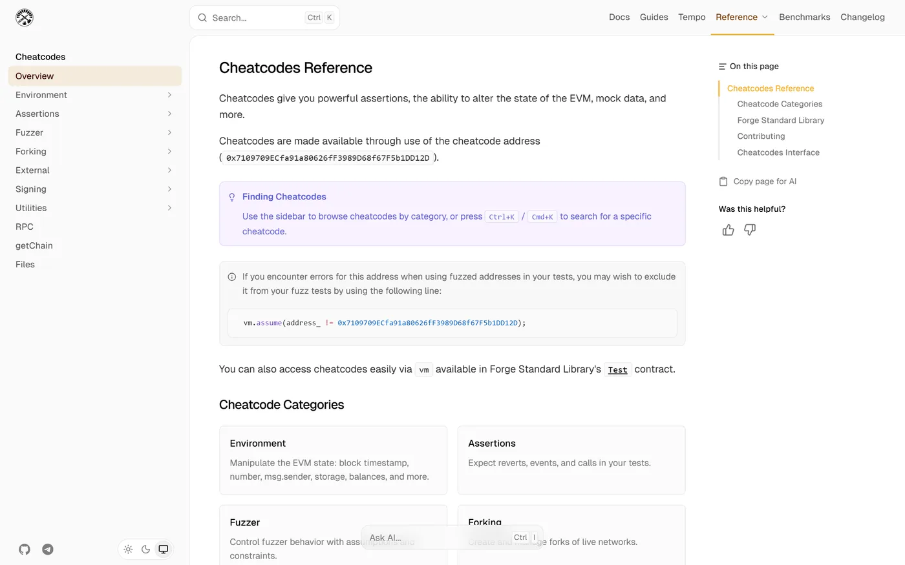905x565 pixels.
Task: Open the Environment category card
Action: pos(333,460)
